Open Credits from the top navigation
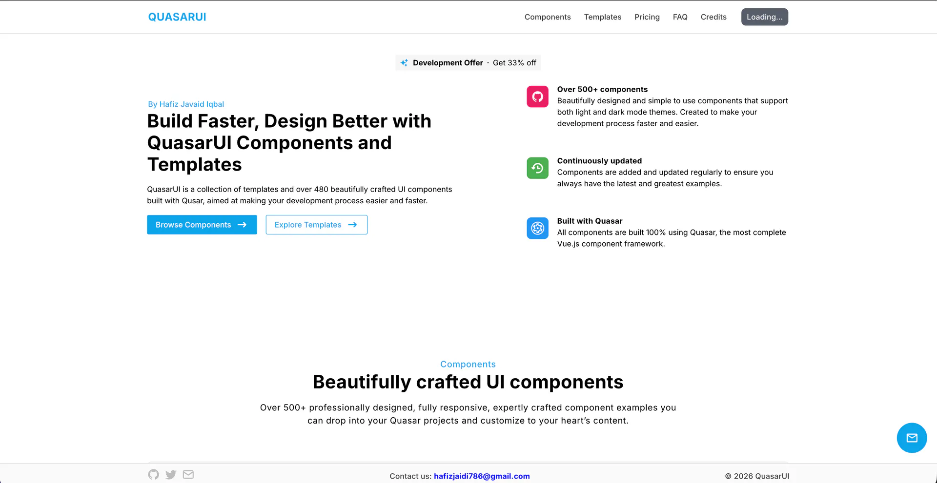 [713, 17]
